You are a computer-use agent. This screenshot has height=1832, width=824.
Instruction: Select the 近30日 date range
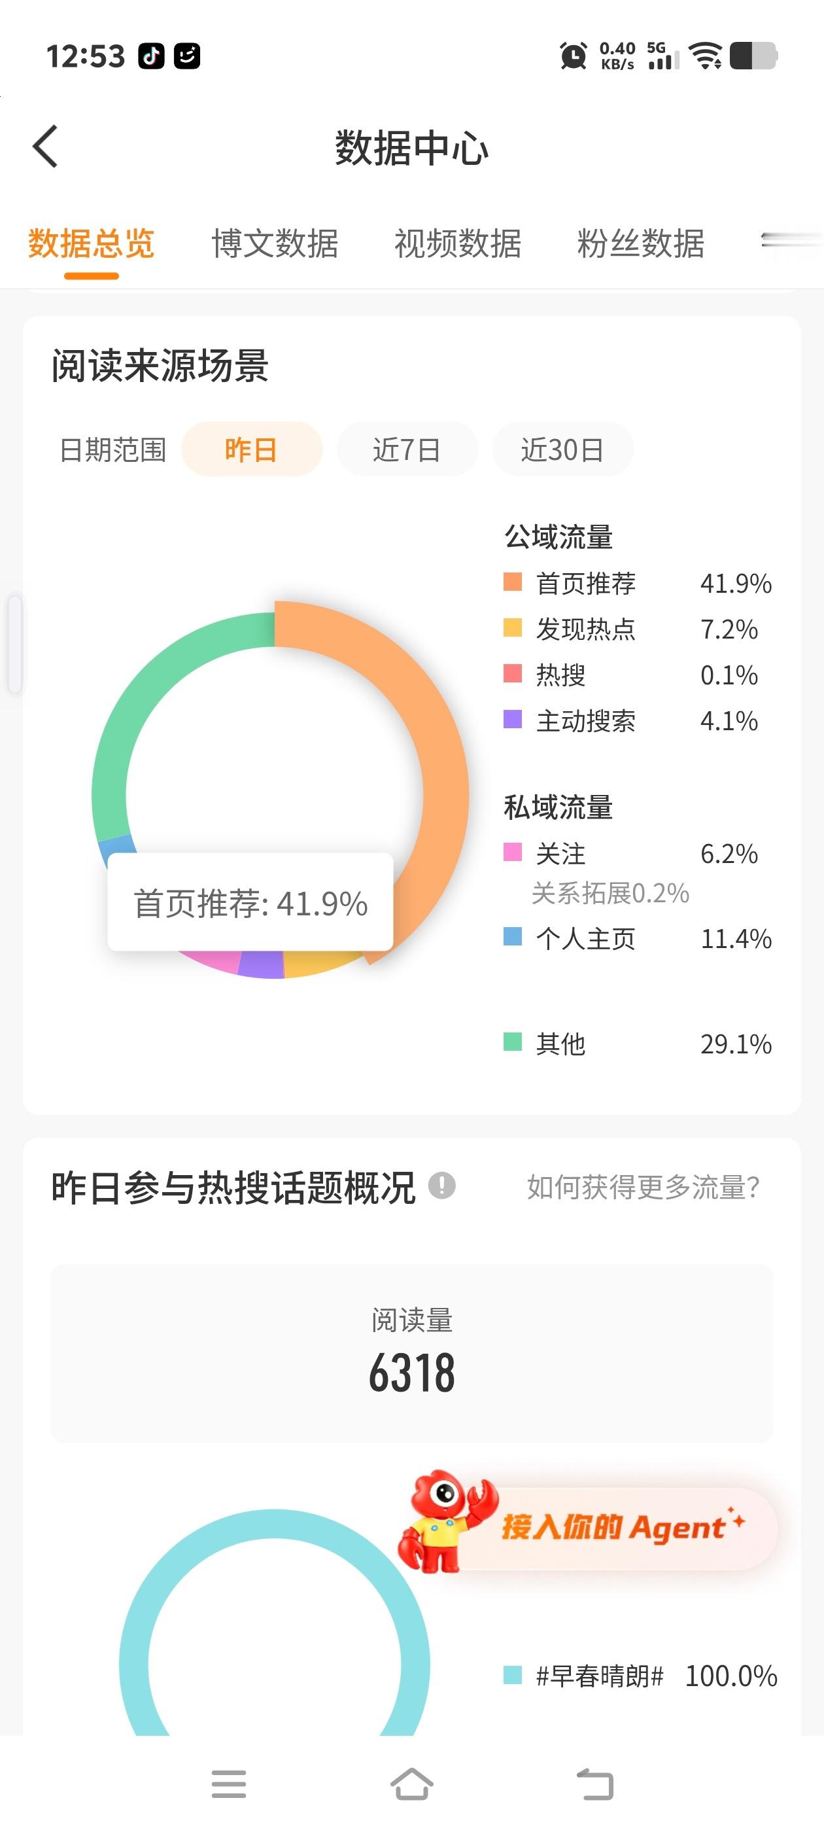coord(562,449)
